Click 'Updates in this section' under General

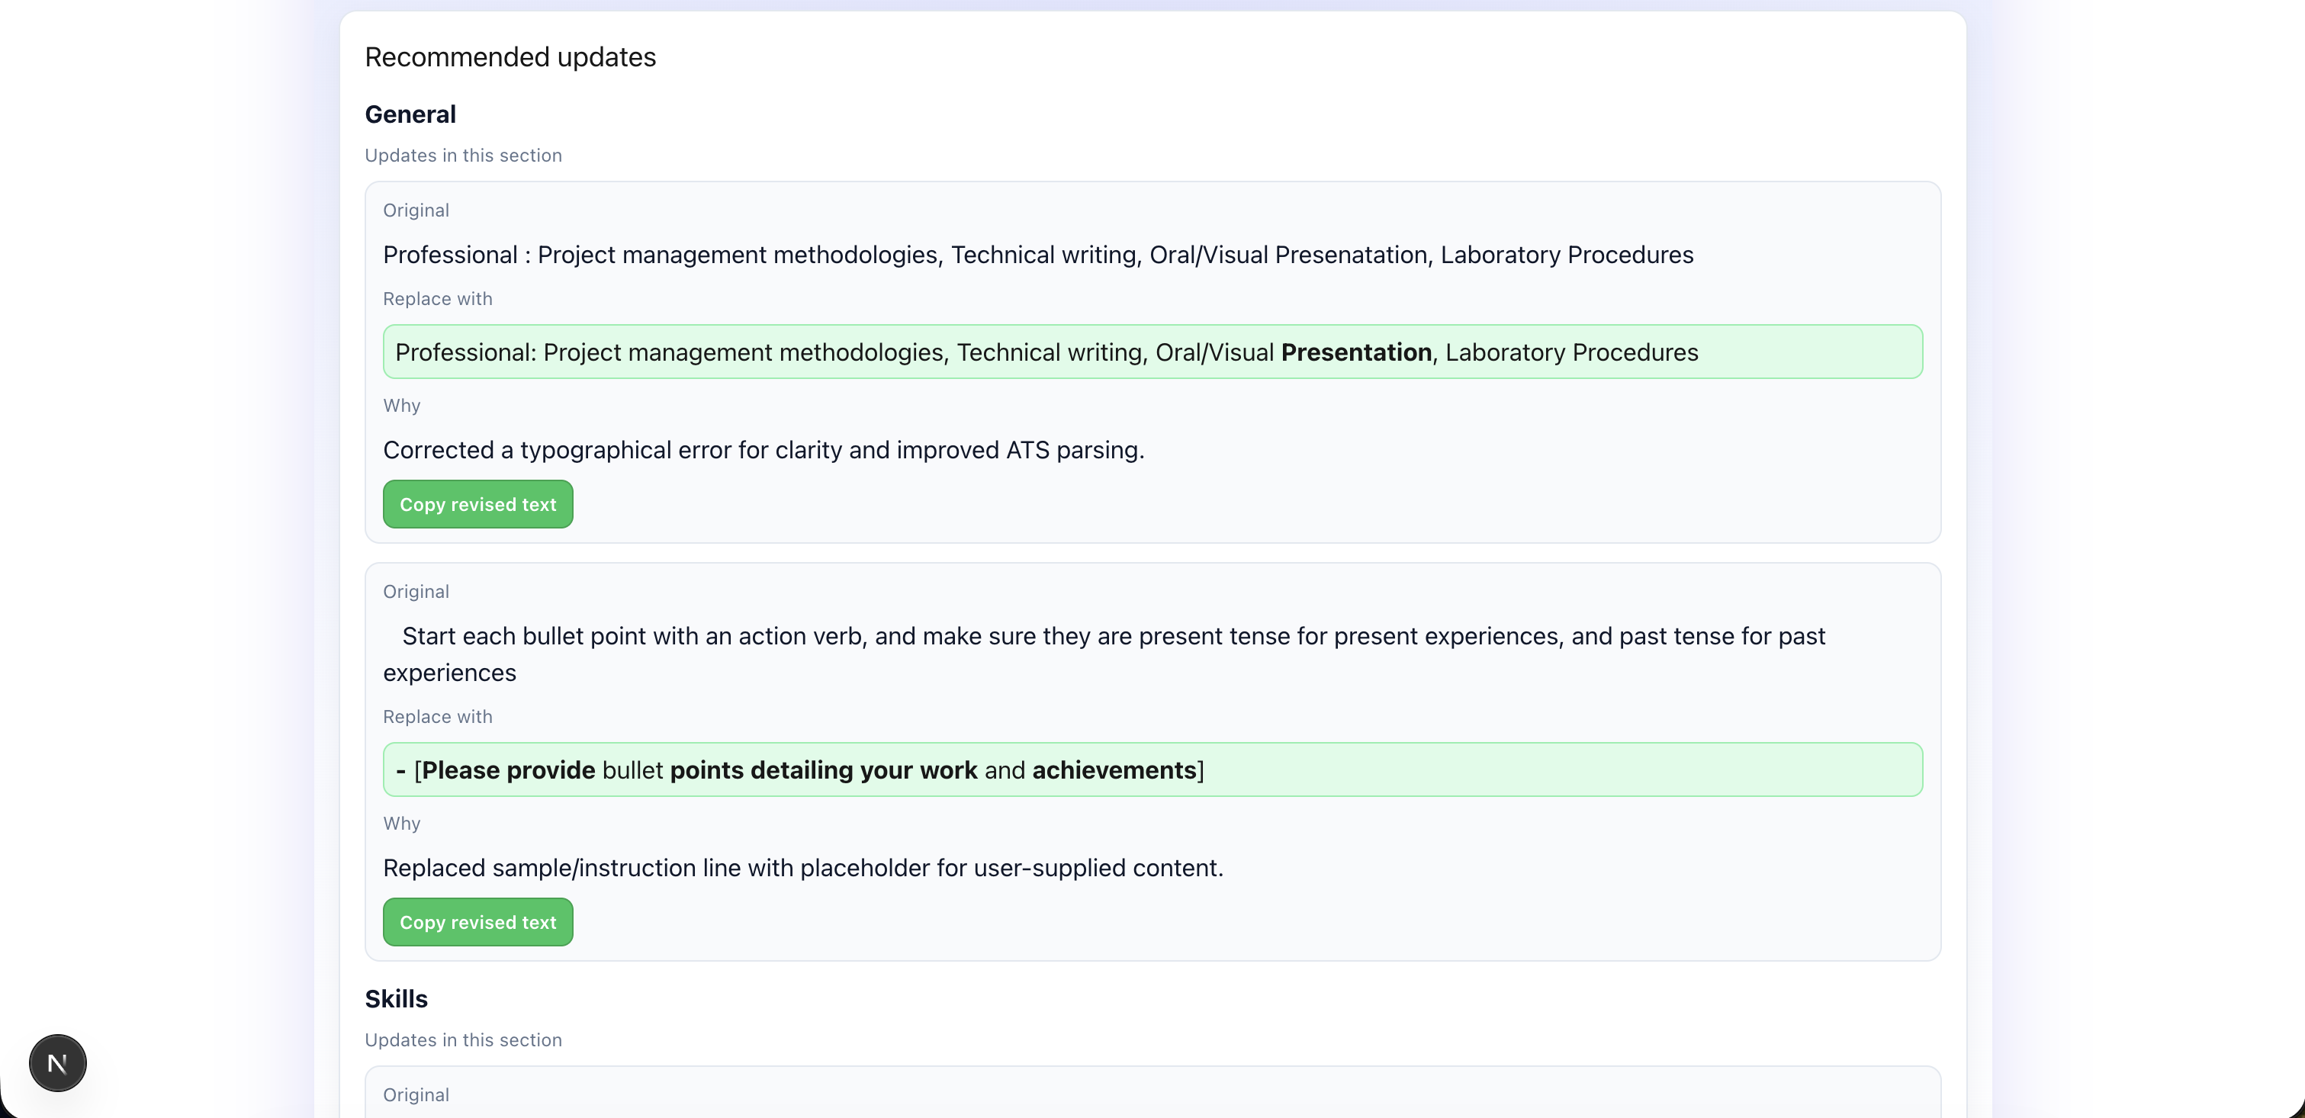coord(463,156)
